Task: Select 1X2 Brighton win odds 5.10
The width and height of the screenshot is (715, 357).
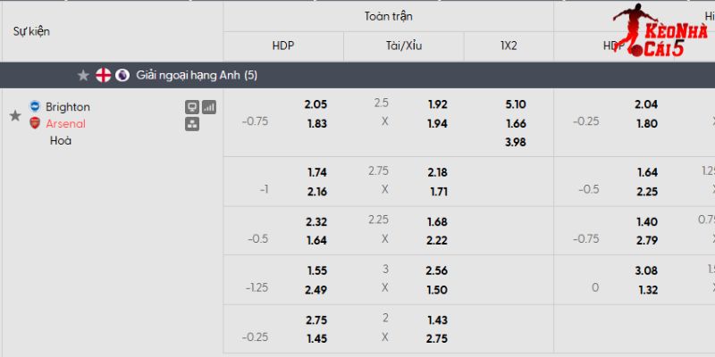Action: click(x=516, y=104)
